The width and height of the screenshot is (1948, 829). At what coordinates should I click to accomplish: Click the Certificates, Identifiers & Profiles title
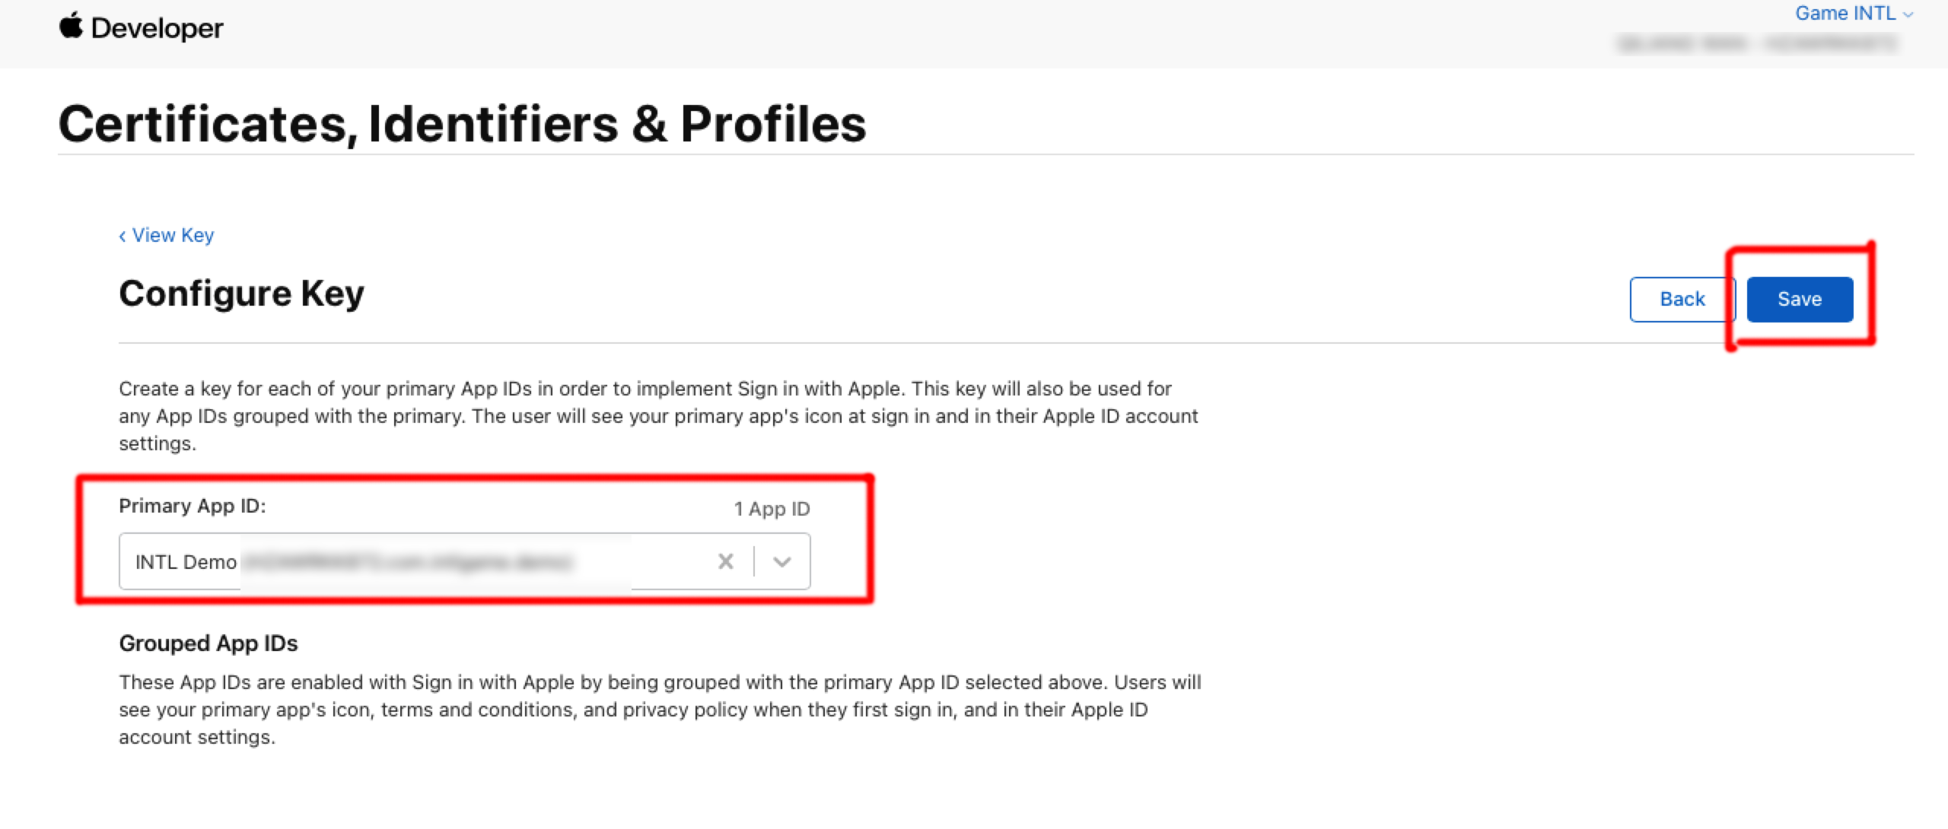[463, 122]
